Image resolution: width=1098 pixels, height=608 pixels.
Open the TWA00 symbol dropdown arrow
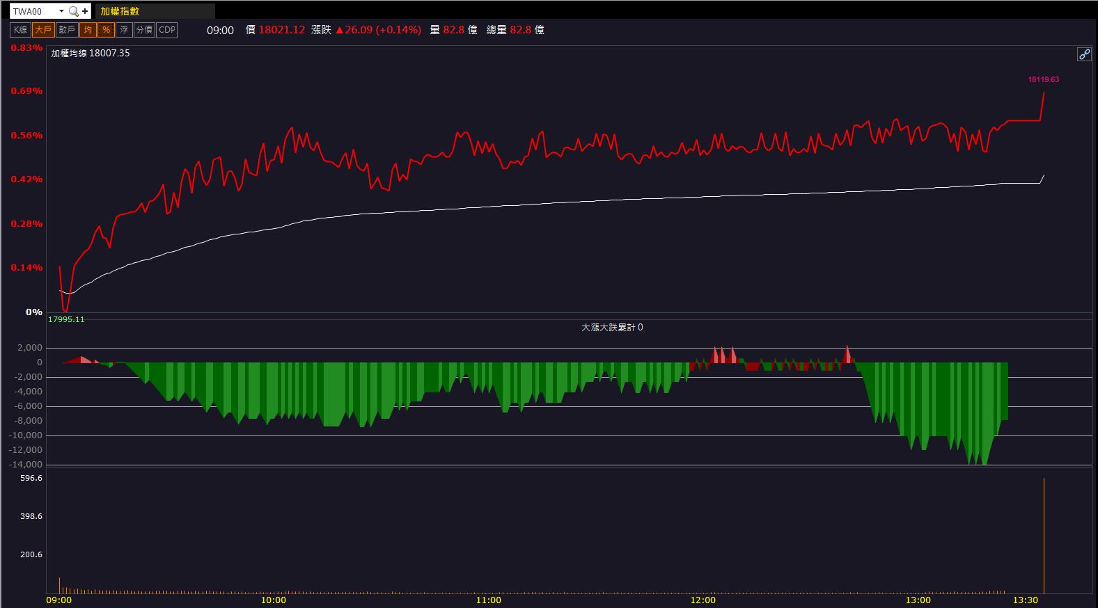[61, 11]
